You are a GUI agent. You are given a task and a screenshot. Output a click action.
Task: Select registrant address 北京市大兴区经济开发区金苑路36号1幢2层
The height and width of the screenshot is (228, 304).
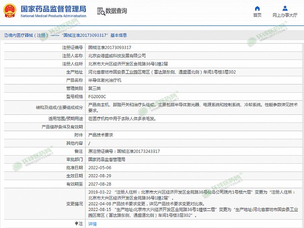(x=128, y=64)
